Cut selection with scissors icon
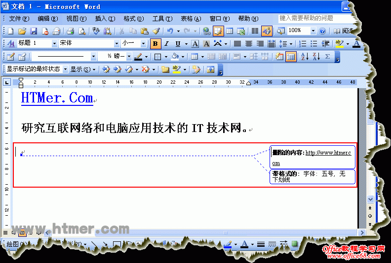Image resolution: width=391 pixels, height=263 pixels. [121, 31]
